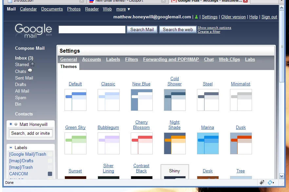Select the Default theme thumbnail

(x=75, y=100)
